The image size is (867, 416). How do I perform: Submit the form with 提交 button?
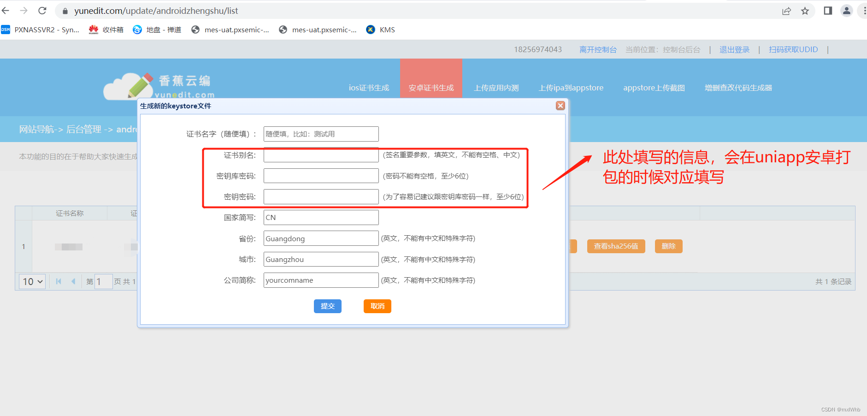[328, 306]
